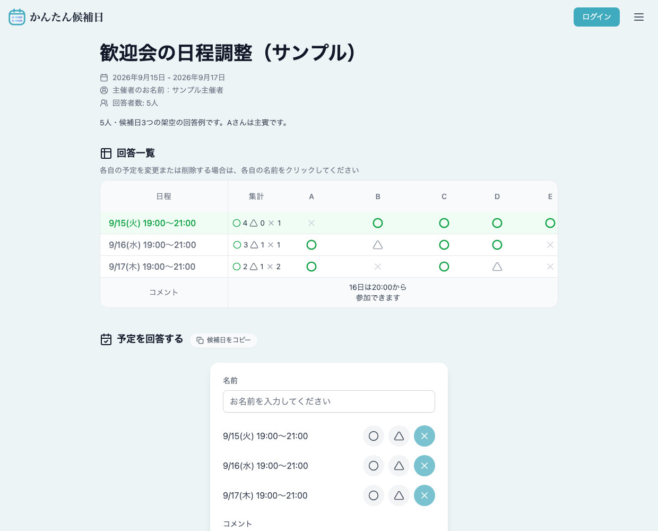Select circle (available) for 9/16(水) in form
Image resolution: width=658 pixels, height=531 pixels.
coord(374,466)
